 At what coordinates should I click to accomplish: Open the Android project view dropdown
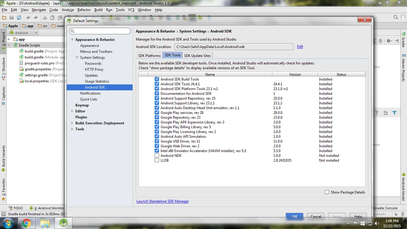tap(24, 33)
